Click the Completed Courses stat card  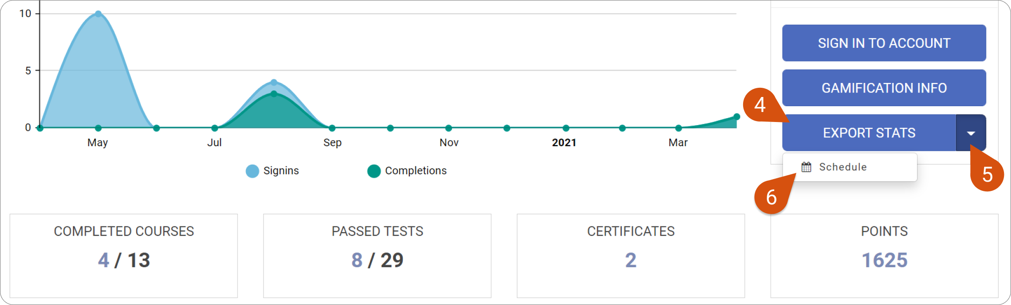pyautogui.click(x=124, y=256)
